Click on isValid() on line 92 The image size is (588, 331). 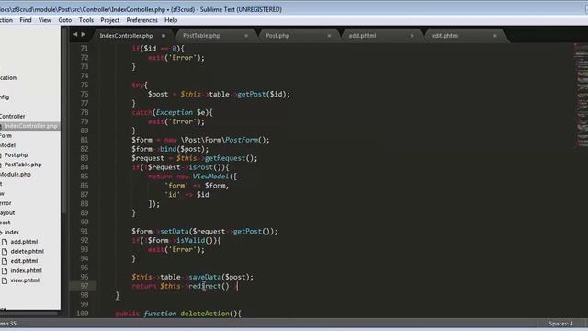[195, 240]
